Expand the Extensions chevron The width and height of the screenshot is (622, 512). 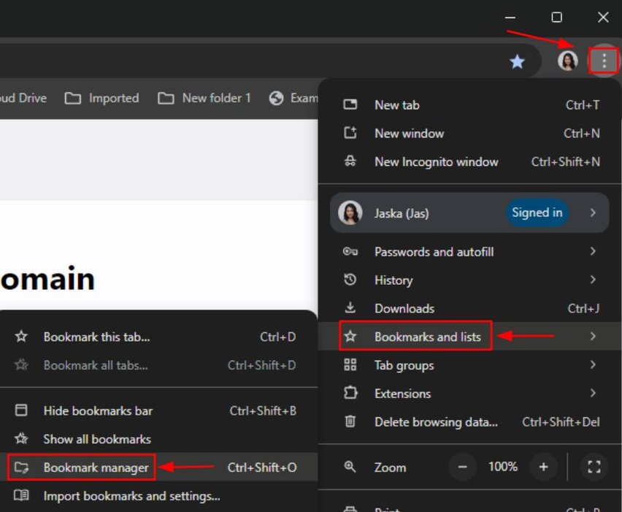coord(593,393)
